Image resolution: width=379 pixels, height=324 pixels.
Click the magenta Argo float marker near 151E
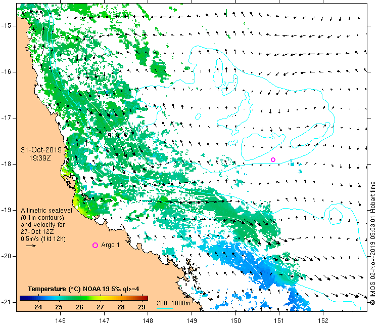point(273,159)
